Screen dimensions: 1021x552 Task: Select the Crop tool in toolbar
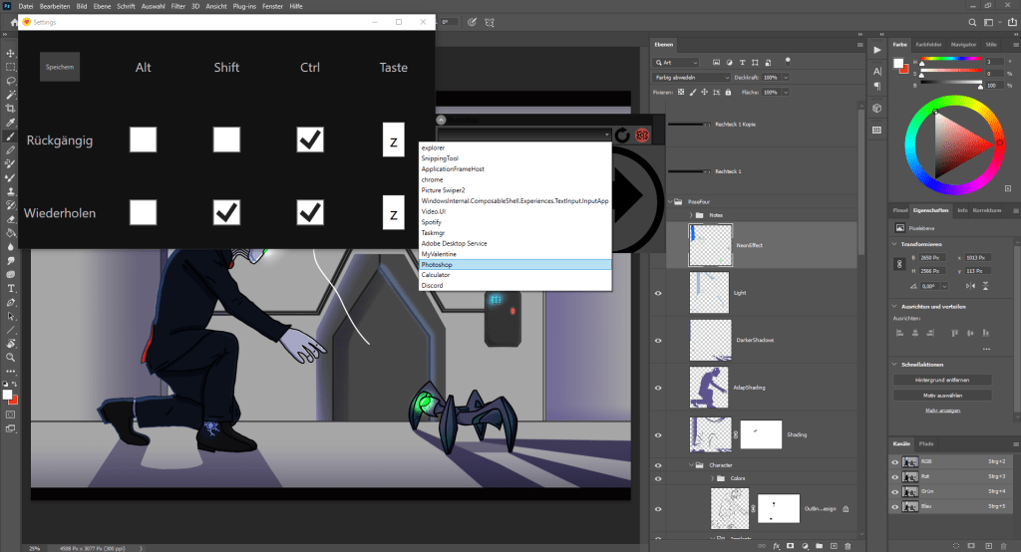[10, 108]
